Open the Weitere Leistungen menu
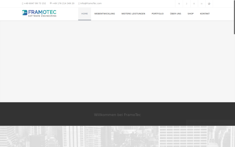 click(133, 14)
